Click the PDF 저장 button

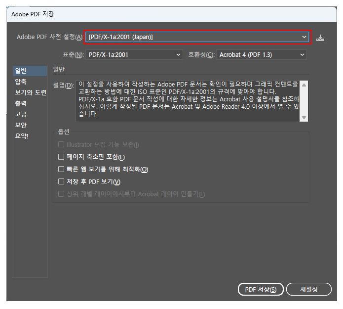click(x=260, y=289)
